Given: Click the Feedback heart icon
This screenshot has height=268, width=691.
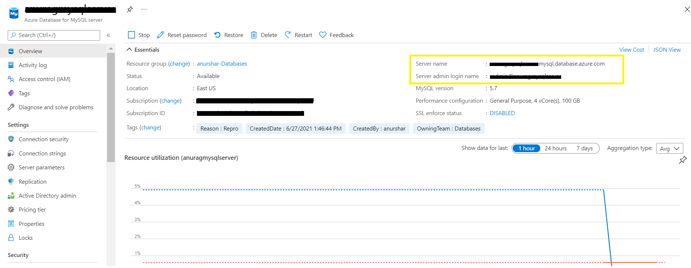Looking at the screenshot, I should (x=323, y=35).
